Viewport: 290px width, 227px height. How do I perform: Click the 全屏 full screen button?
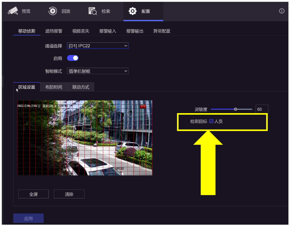33,194
